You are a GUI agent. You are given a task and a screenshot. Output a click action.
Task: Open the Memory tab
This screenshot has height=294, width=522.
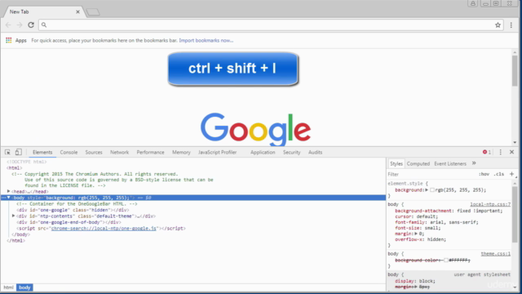(181, 153)
